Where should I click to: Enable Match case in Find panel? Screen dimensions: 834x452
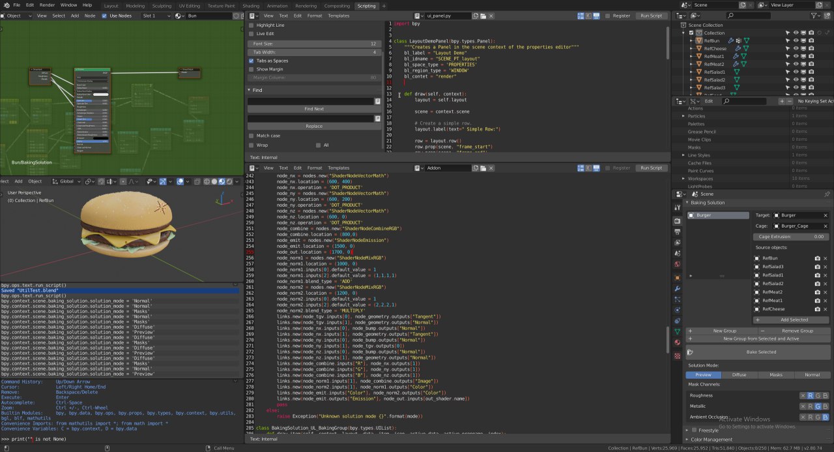click(252, 136)
